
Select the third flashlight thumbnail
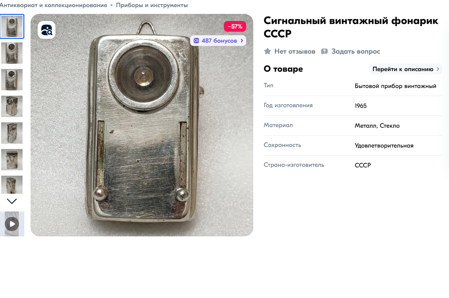[12, 80]
